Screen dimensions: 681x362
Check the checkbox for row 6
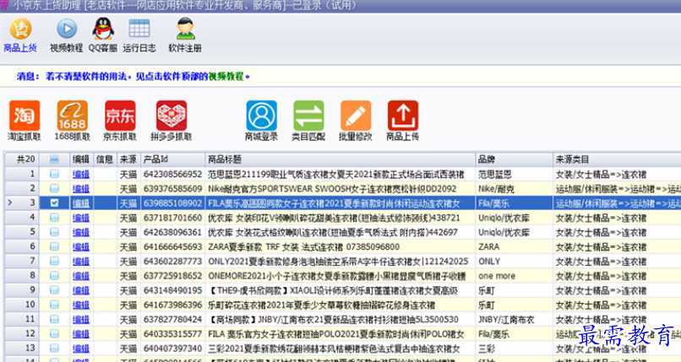[54, 246]
